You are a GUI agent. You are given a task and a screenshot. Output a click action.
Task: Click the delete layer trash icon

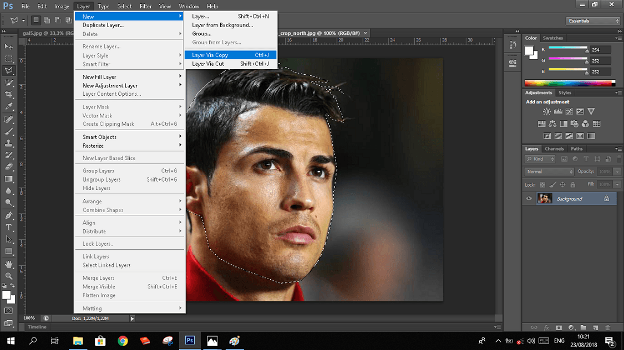(608, 328)
